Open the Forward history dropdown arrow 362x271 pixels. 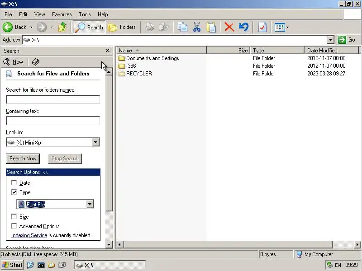52,27
